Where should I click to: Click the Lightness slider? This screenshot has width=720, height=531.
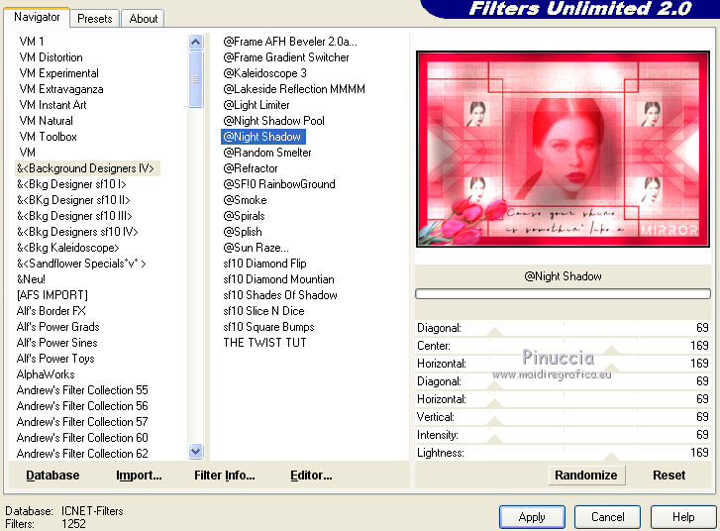coord(563,453)
